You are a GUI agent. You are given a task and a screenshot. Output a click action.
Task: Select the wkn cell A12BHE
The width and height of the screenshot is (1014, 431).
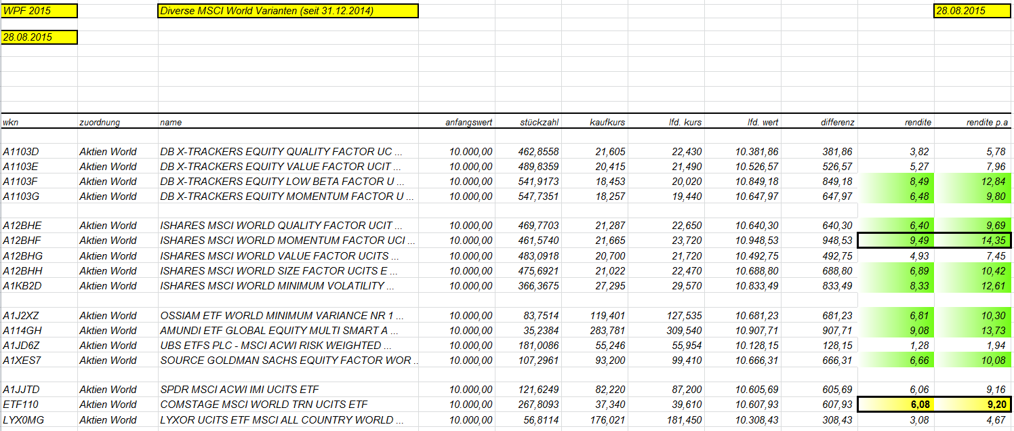pyautogui.click(x=39, y=225)
